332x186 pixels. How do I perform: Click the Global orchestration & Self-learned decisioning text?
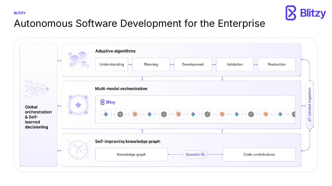pyautogui.click(x=38, y=117)
